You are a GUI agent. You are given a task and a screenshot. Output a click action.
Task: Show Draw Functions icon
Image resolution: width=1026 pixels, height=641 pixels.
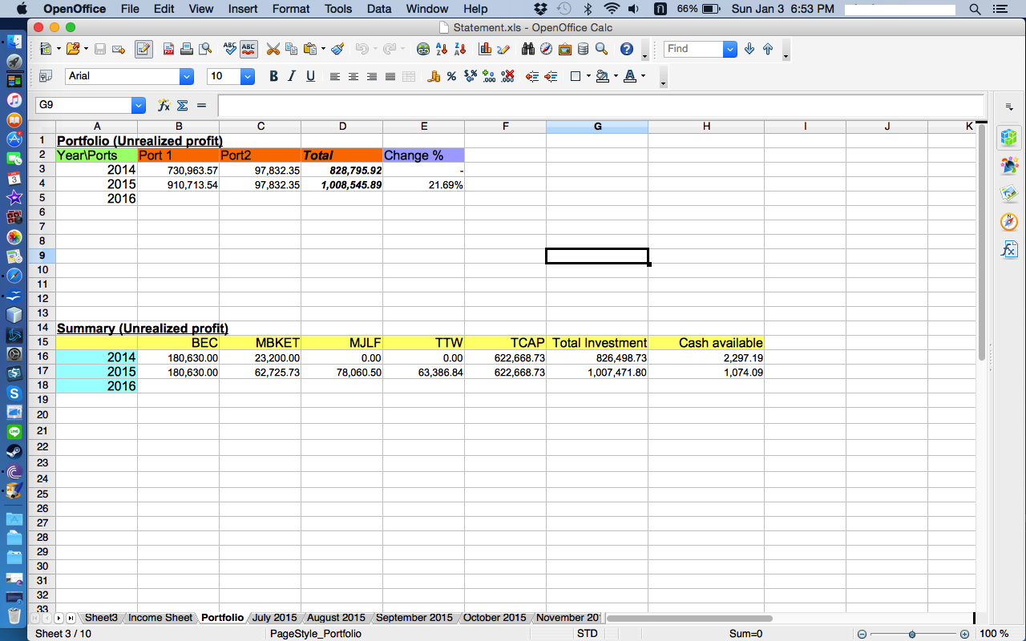503,49
